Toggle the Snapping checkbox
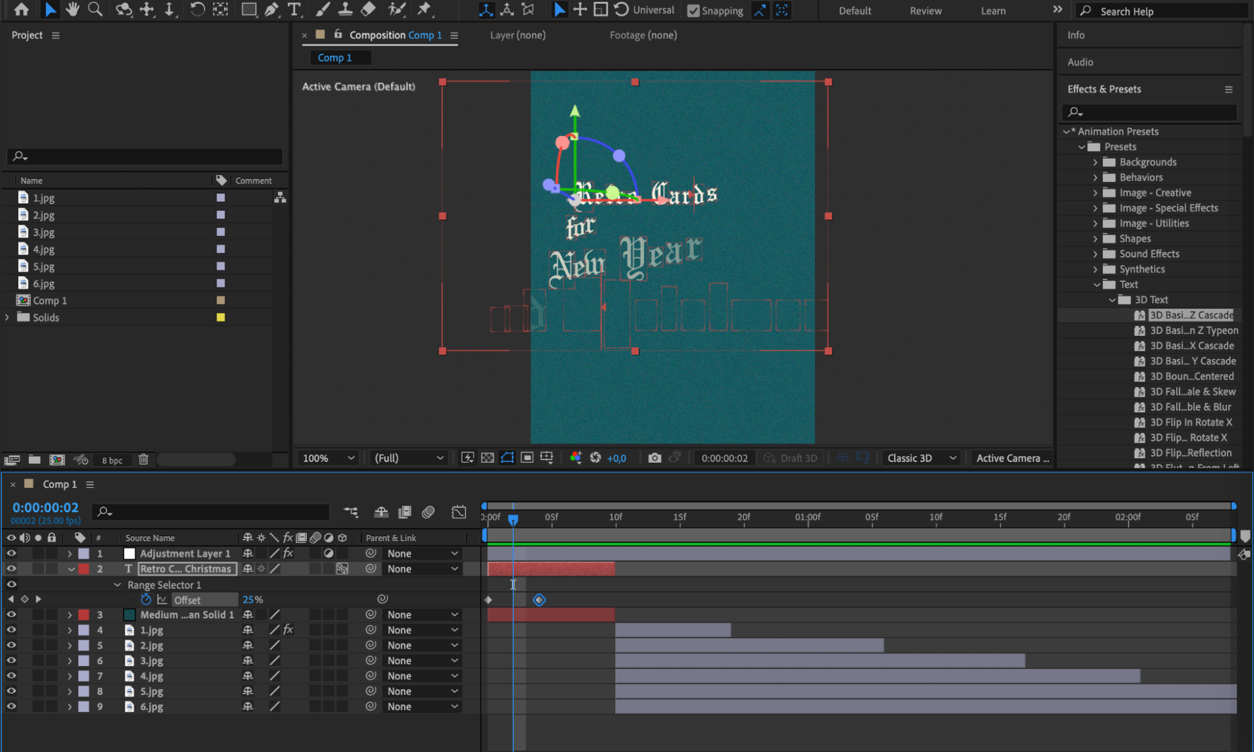 (x=693, y=11)
